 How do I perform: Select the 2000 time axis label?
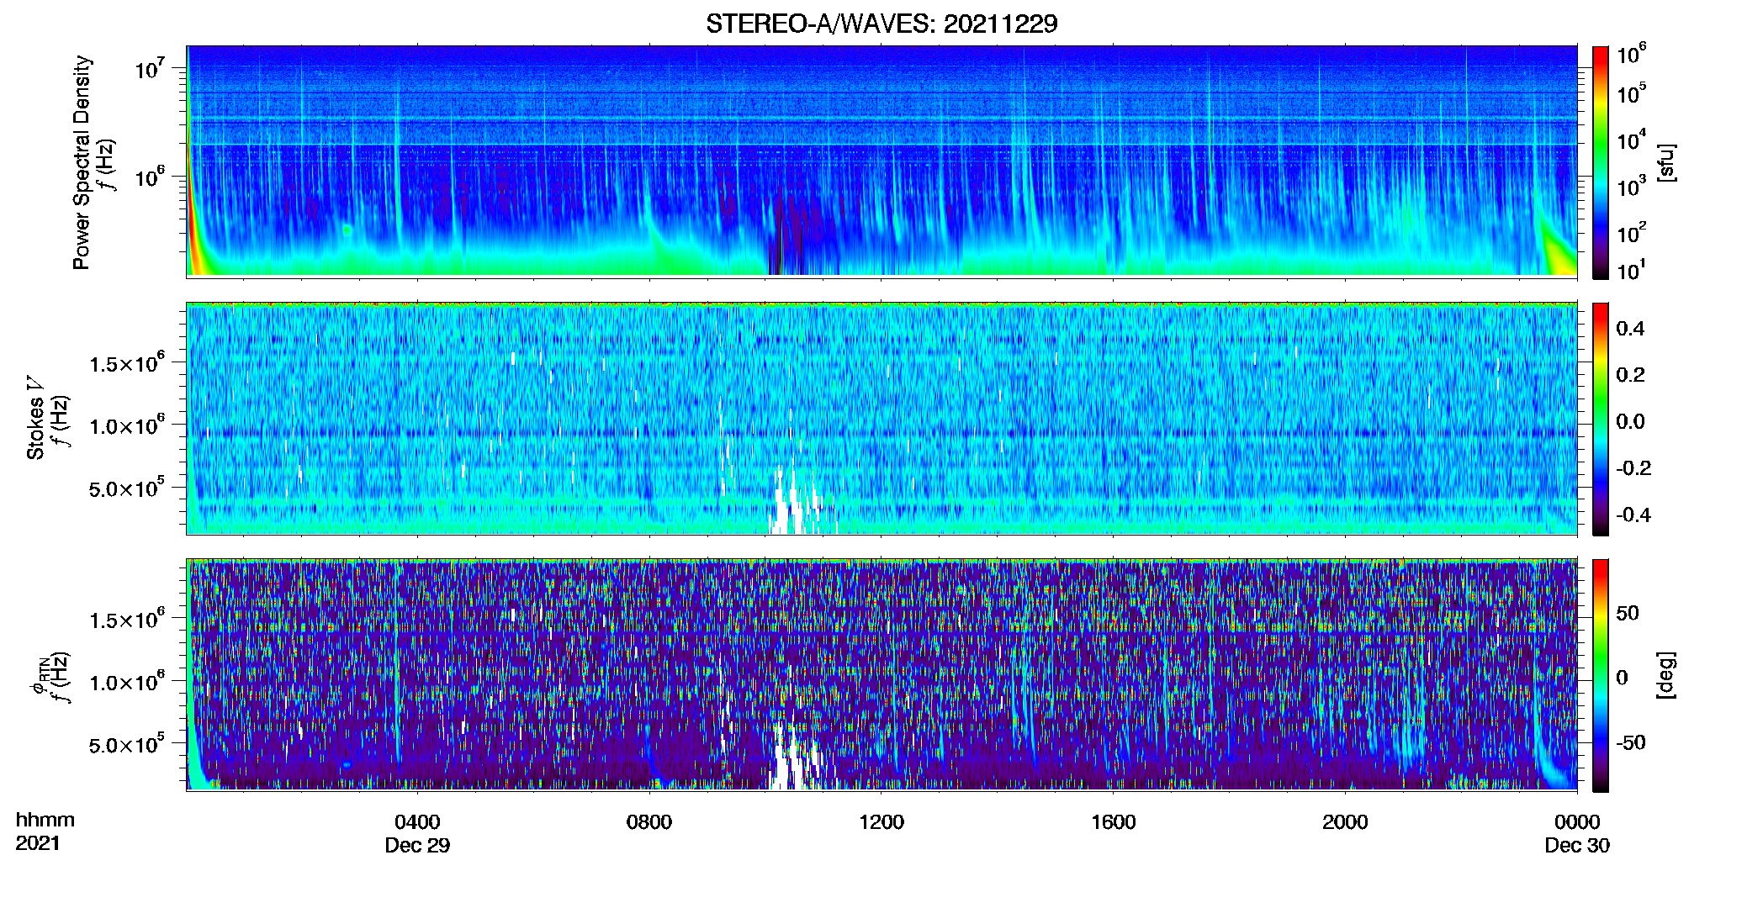pyautogui.click(x=1345, y=822)
